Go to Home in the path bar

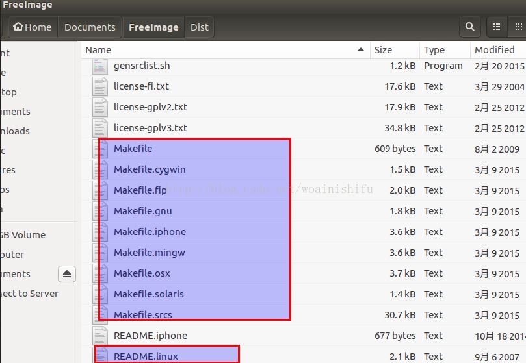point(33,27)
